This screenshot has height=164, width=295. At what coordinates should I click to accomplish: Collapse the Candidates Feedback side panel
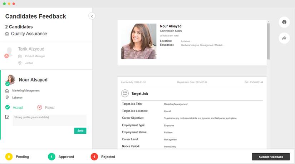[92, 16]
